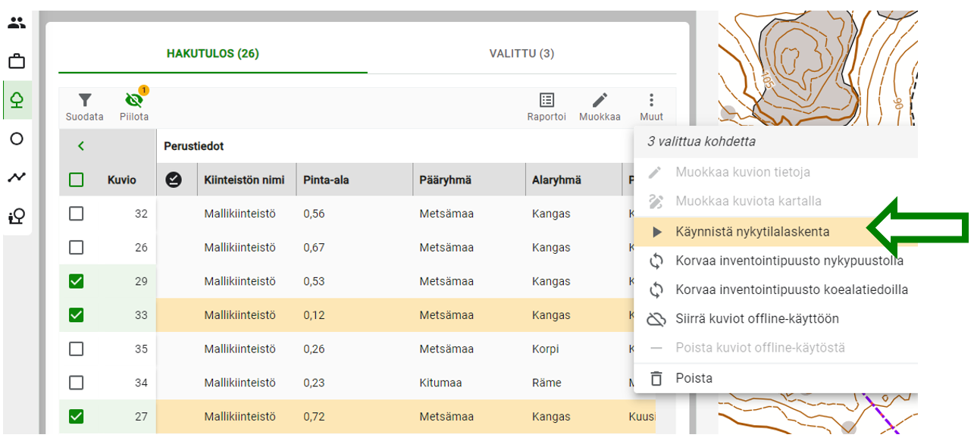Image resolution: width=974 pixels, height=441 pixels.
Task: Click area value 0,56 in row 32
Action: click(314, 214)
